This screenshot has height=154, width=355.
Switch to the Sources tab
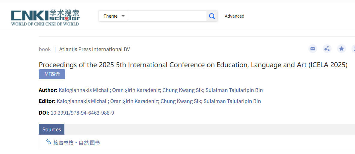coord(52,129)
